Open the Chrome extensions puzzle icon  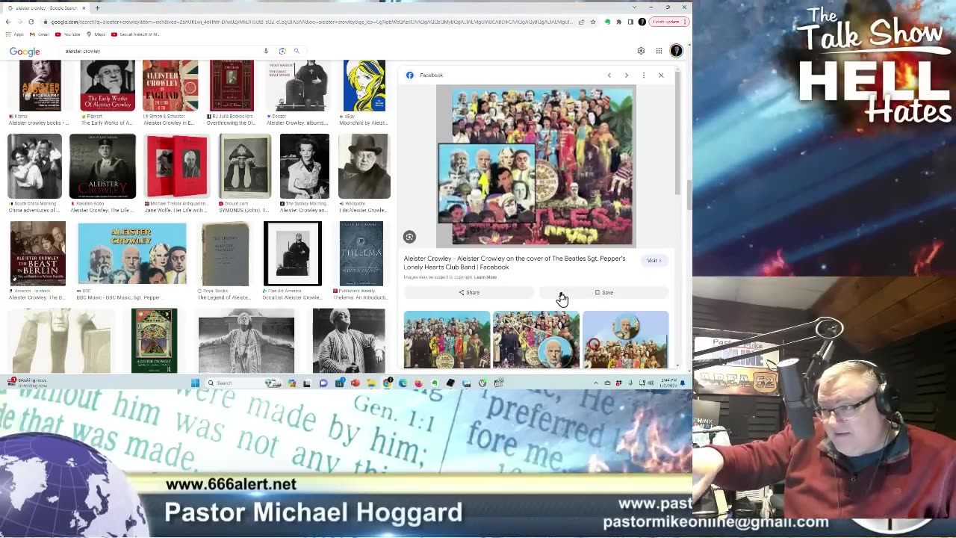point(618,22)
